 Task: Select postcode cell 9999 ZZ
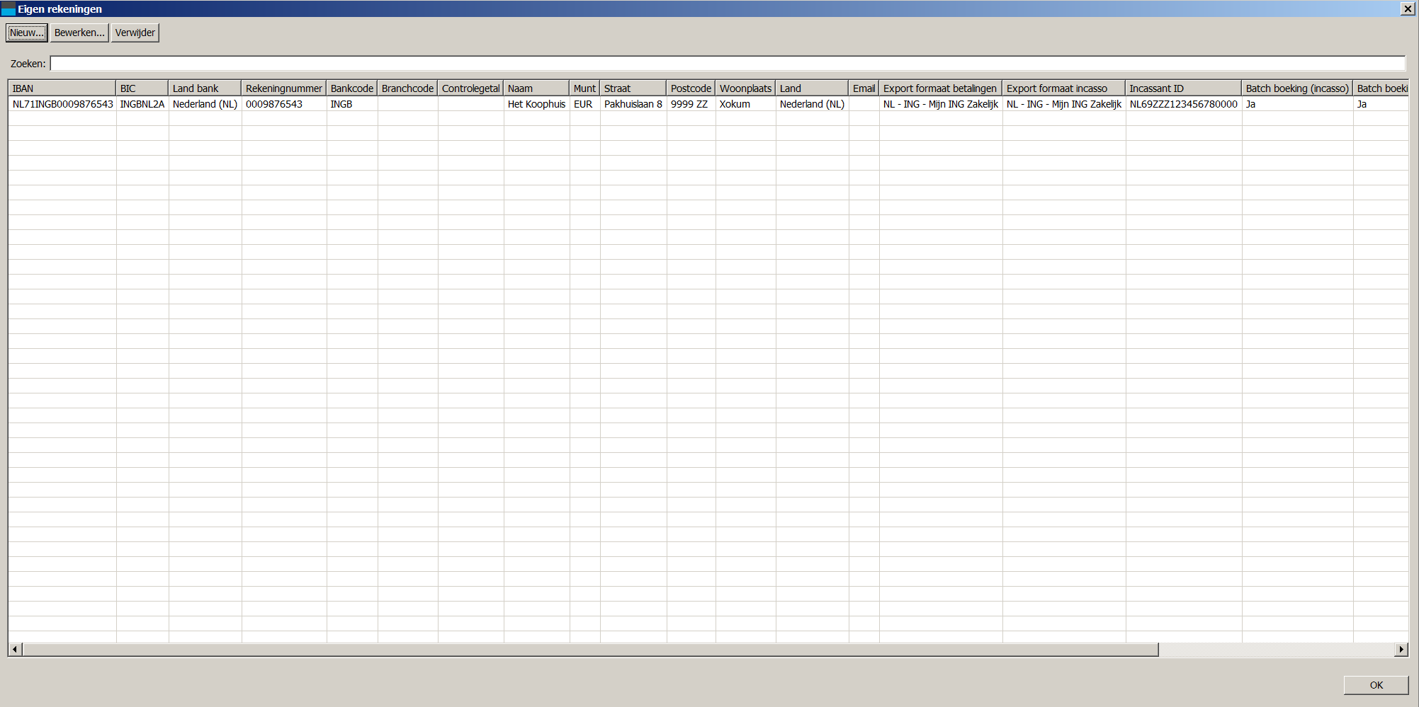pos(691,104)
